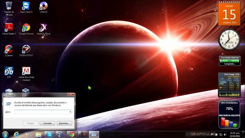245x138 pixels.
Task: Open KaraFun Player desktop icon
Action: click(x=43, y=29)
